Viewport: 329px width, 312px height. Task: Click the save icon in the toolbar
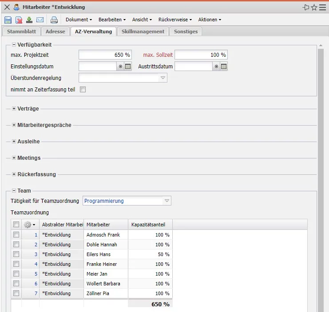tap(8, 20)
